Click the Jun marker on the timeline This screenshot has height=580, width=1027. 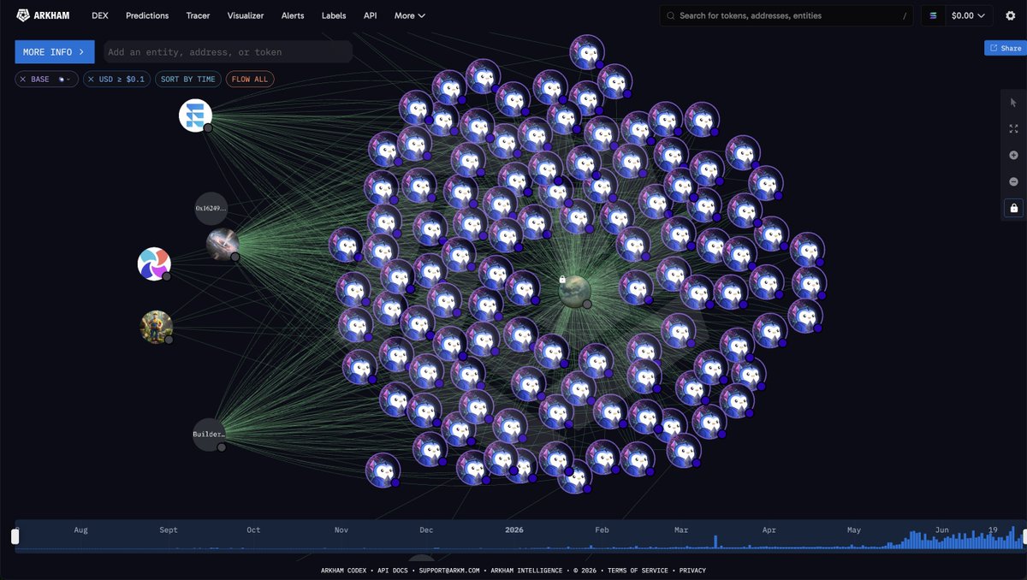942,530
